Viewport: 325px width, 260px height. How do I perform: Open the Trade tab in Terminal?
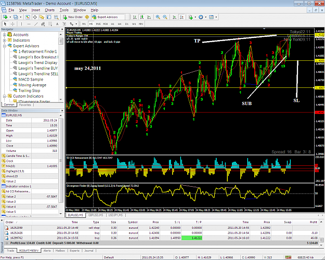10,251
